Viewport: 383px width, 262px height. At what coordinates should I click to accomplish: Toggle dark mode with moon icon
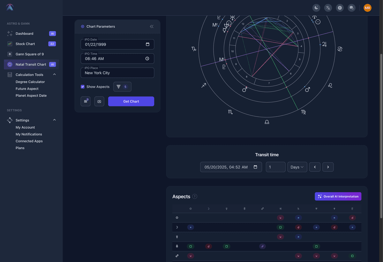tap(316, 8)
